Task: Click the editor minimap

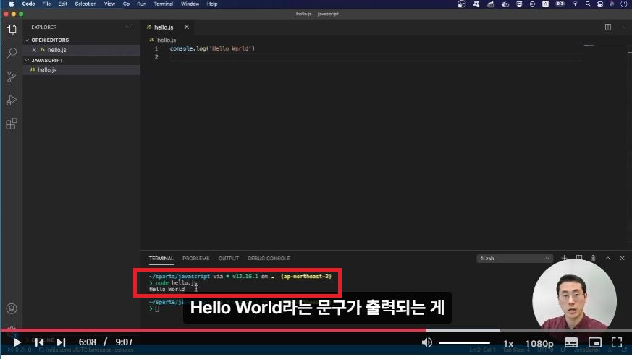Action: [x=604, y=46]
